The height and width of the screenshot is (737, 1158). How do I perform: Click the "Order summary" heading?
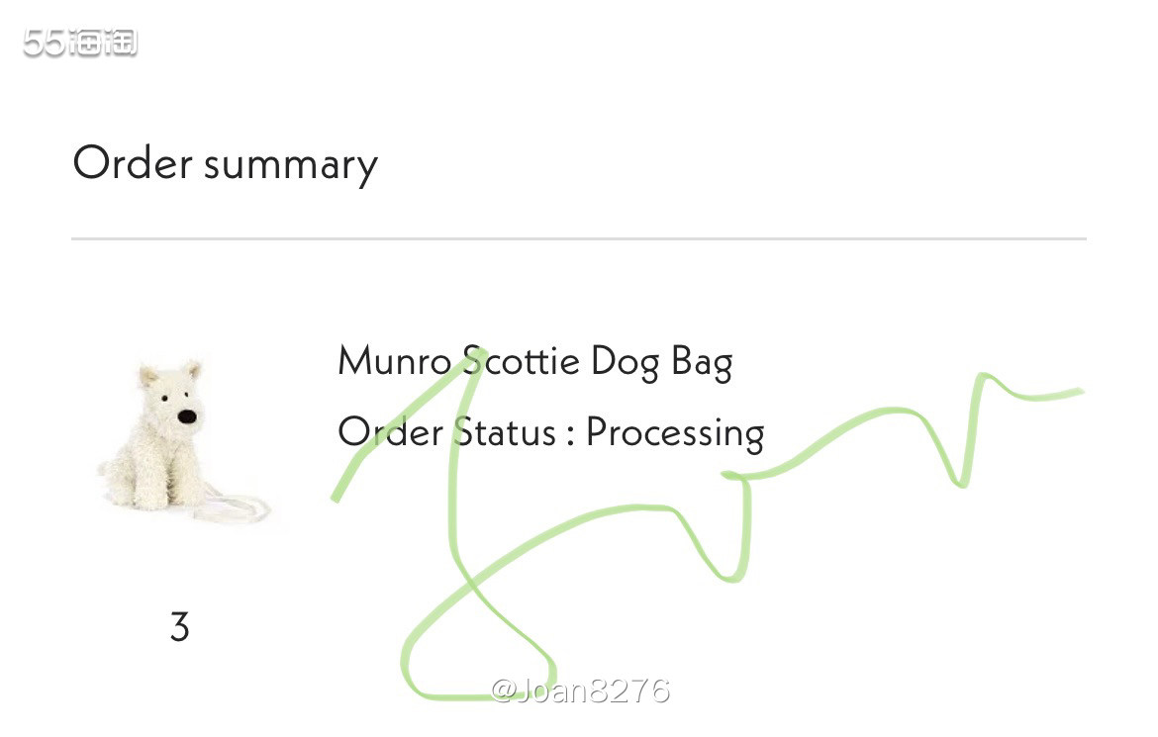tap(225, 164)
